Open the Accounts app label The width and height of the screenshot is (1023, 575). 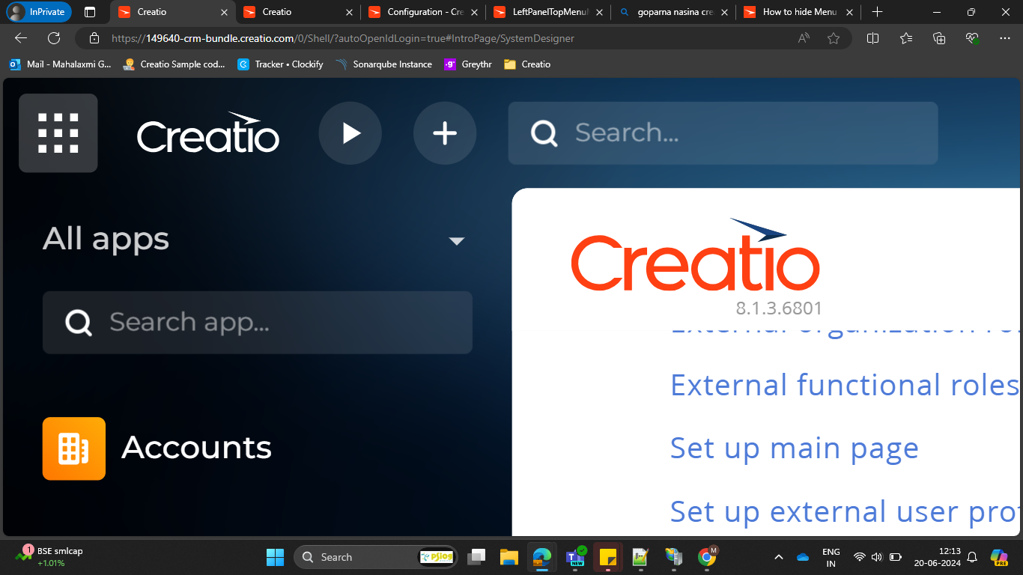(x=196, y=448)
